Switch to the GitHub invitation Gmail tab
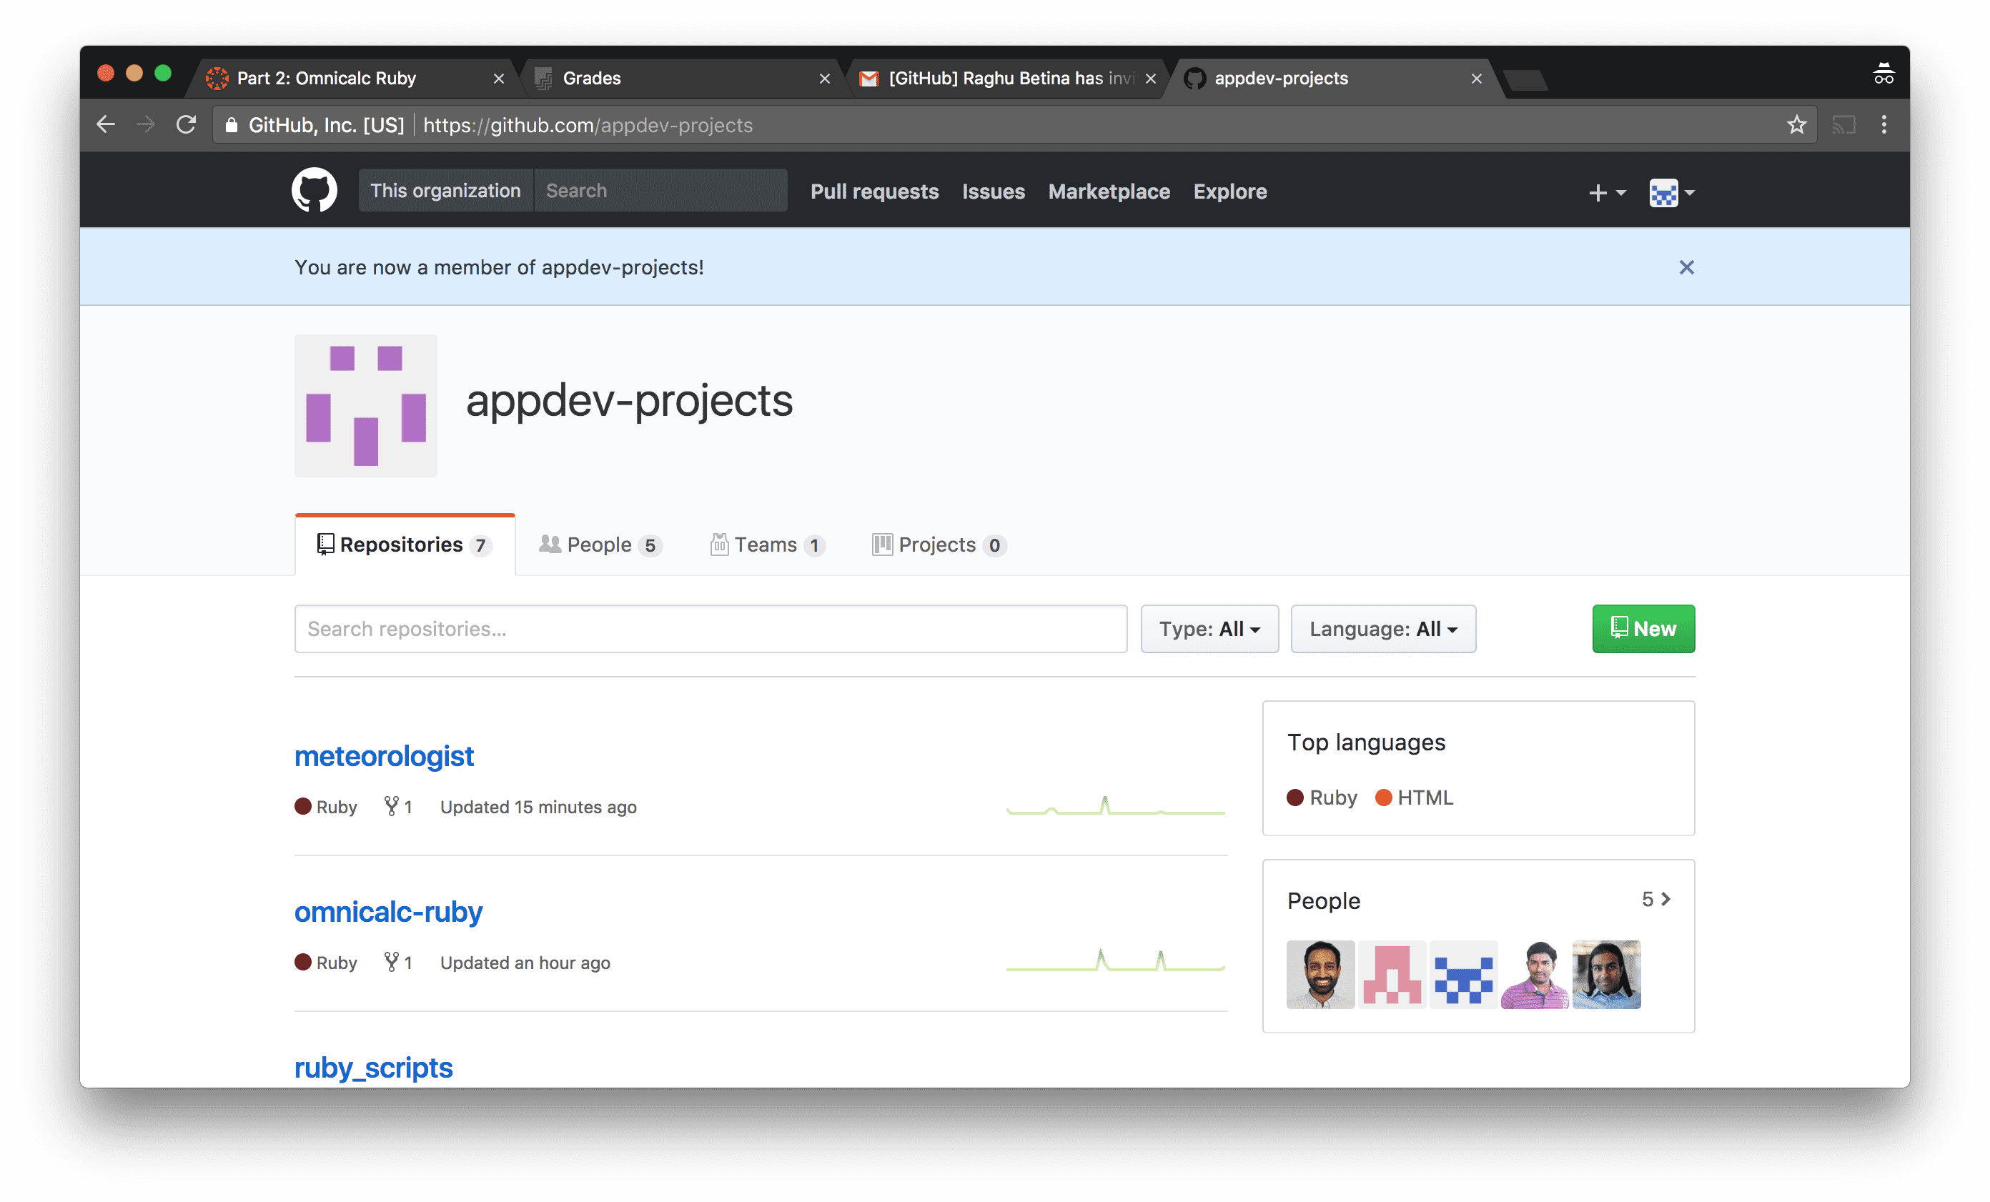This screenshot has height=1202, width=1990. click(1009, 79)
